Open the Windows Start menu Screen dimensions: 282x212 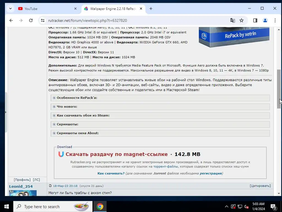click(7, 206)
